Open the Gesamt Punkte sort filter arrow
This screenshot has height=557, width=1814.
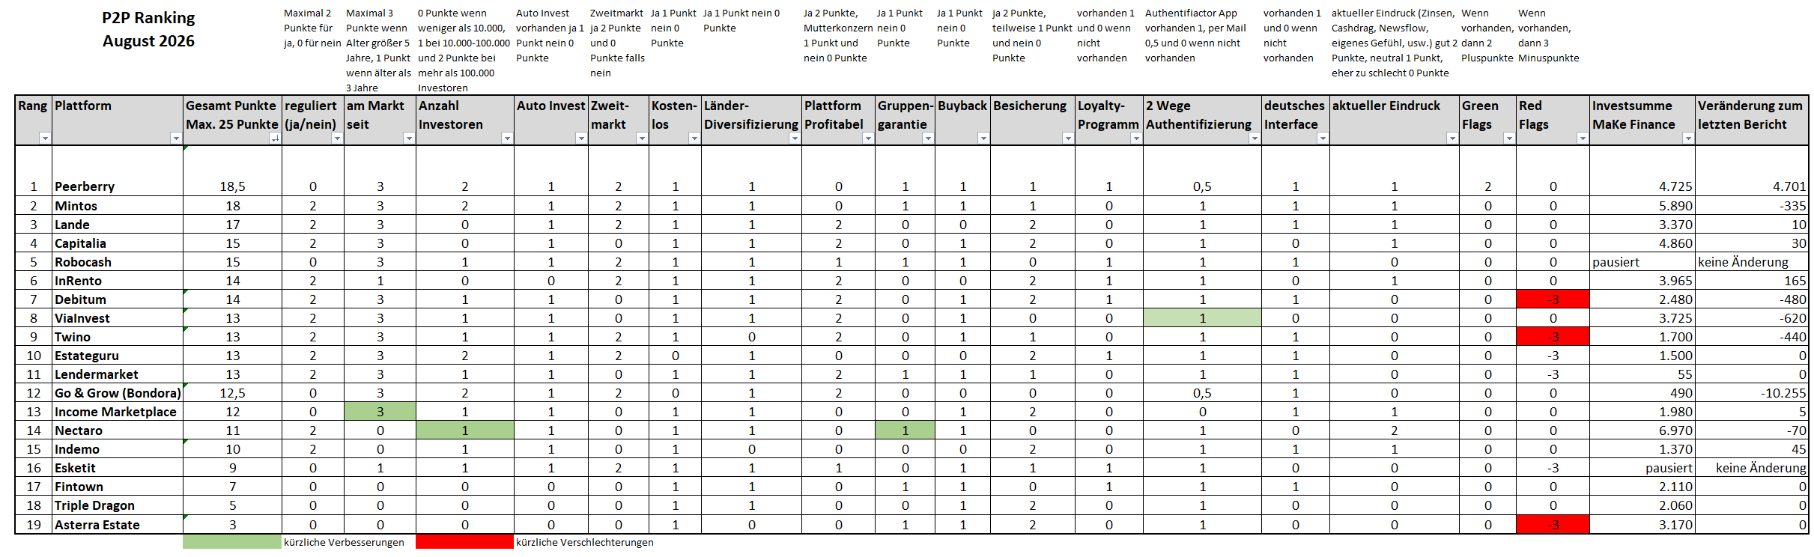(275, 138)
